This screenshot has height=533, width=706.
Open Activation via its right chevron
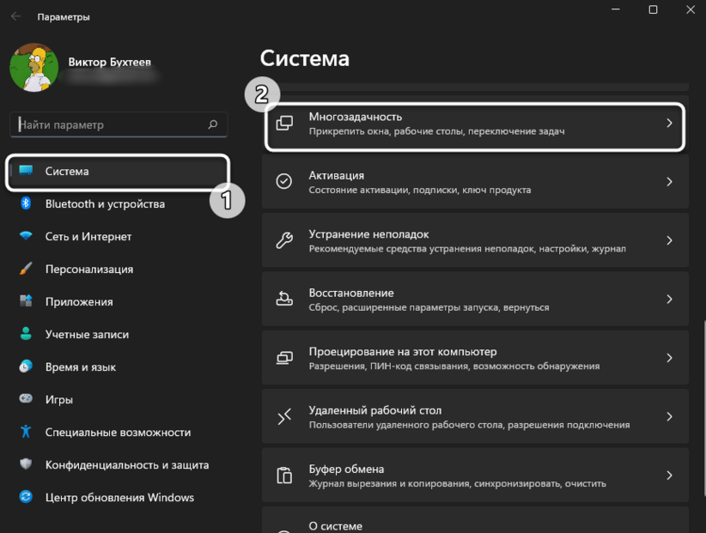tap(670, 182)
